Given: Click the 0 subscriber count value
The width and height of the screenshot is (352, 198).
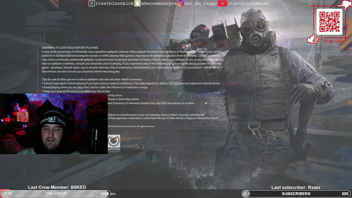Looking at the screenshot, I should [245, 194].
